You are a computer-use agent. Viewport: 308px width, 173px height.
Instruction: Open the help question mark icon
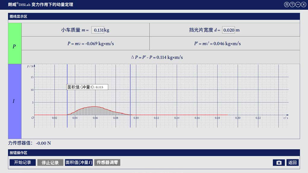coord(292,5)
